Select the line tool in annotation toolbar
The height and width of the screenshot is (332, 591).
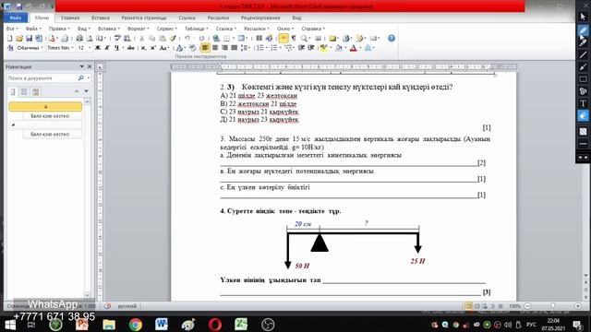coord(583,55)
